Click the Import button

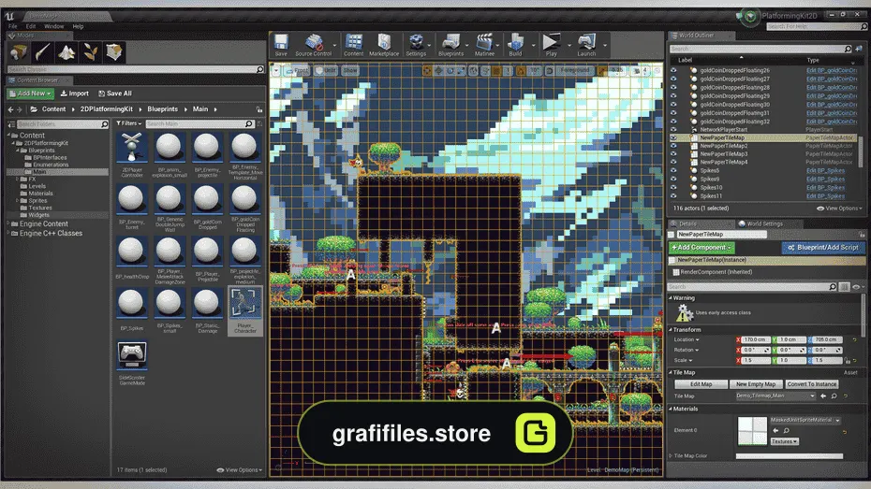[x=74, y=93]
